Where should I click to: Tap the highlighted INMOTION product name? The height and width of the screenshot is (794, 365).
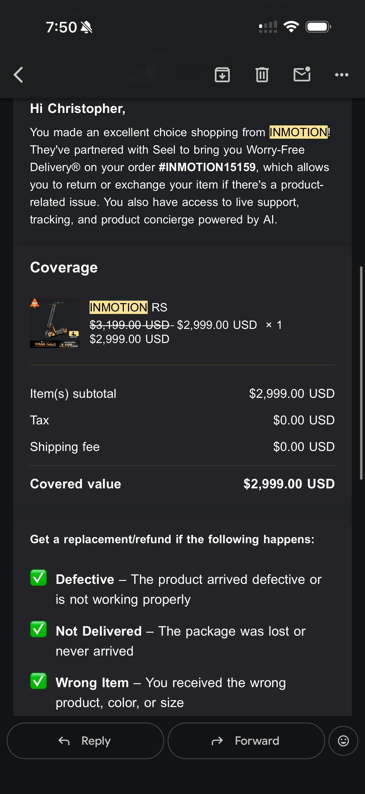118,307
